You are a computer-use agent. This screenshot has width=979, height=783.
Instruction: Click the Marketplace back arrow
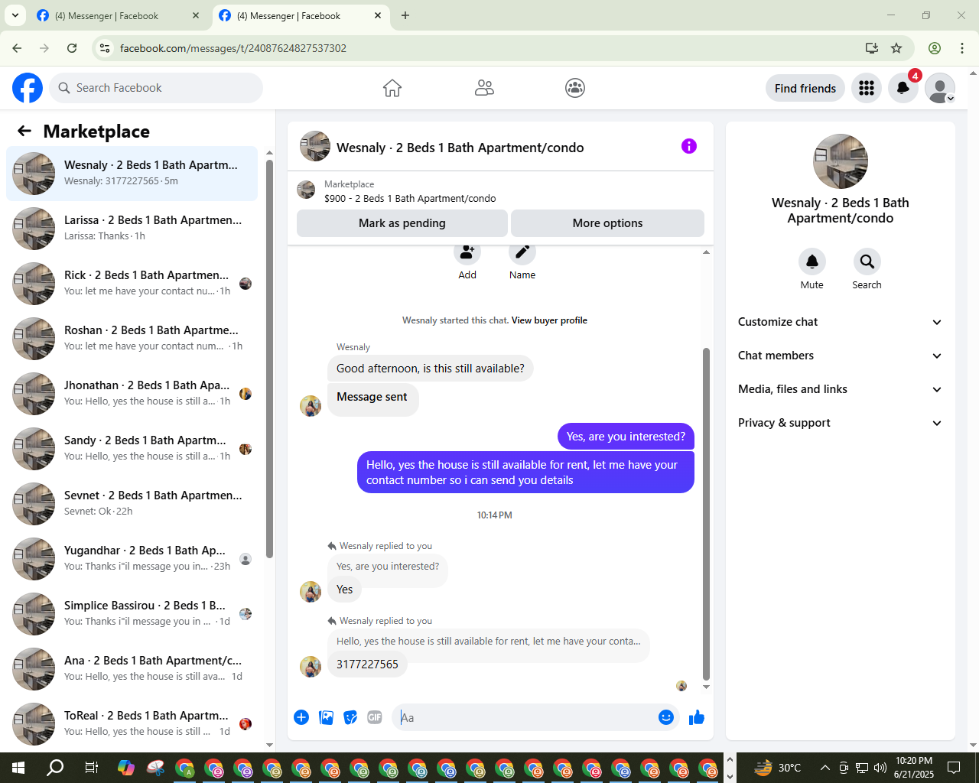click(24, 131)
